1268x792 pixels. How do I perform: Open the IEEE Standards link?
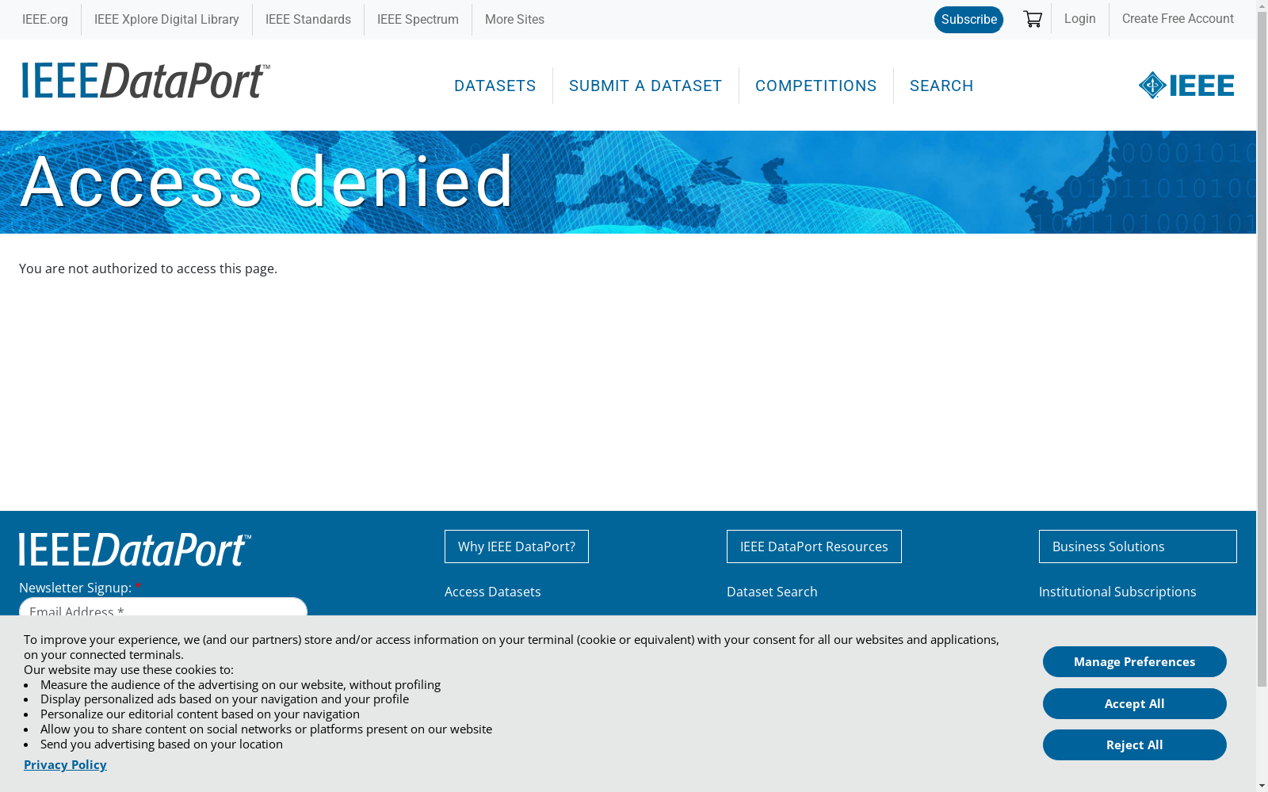(308, 19)
